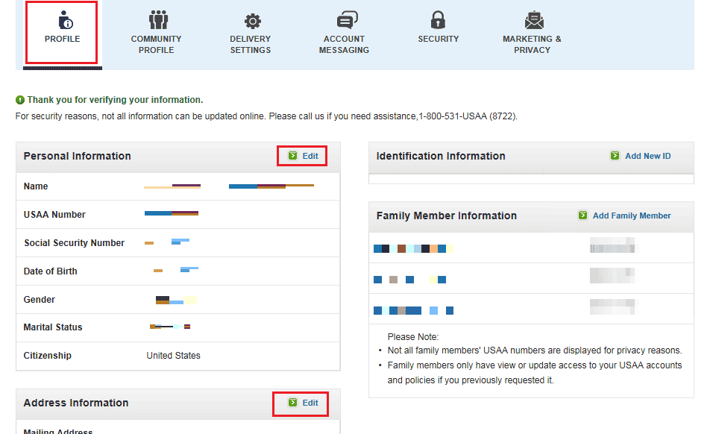Select the "Name" row label
The image size is (716, 434).
[36, 186]
